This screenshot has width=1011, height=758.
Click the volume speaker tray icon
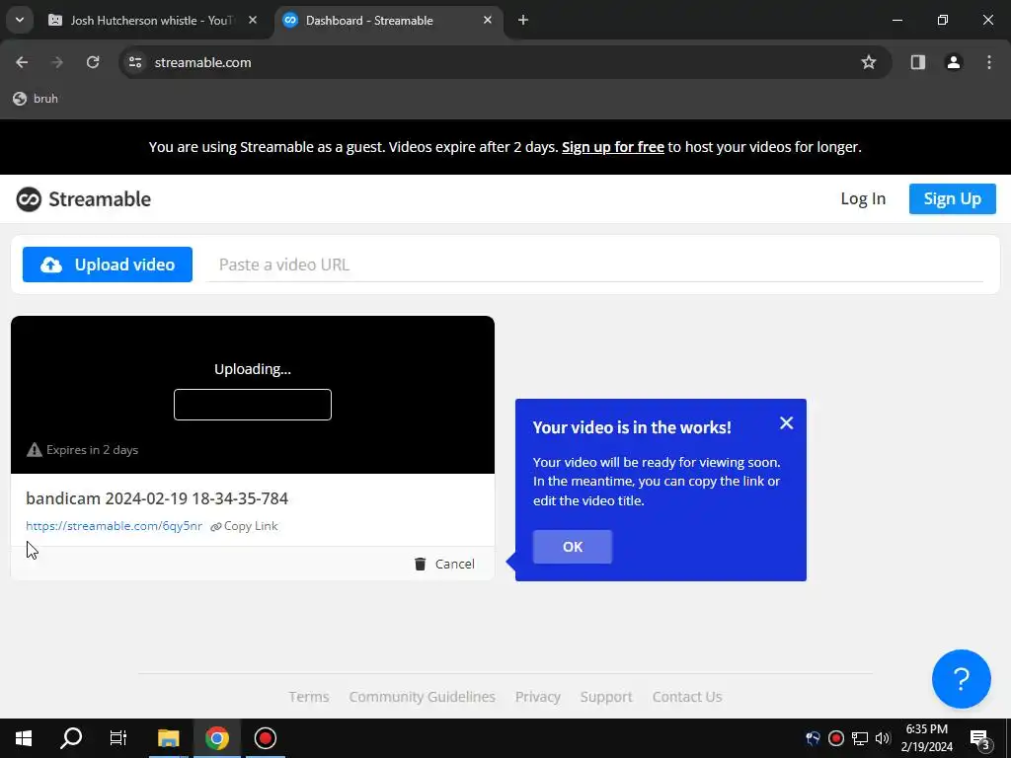pyautogui.click(x=883, y=738)
